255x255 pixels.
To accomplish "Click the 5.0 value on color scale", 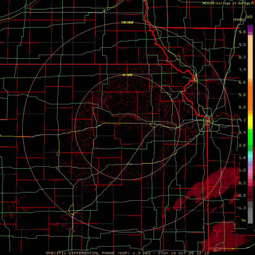I will coord(242,107).
